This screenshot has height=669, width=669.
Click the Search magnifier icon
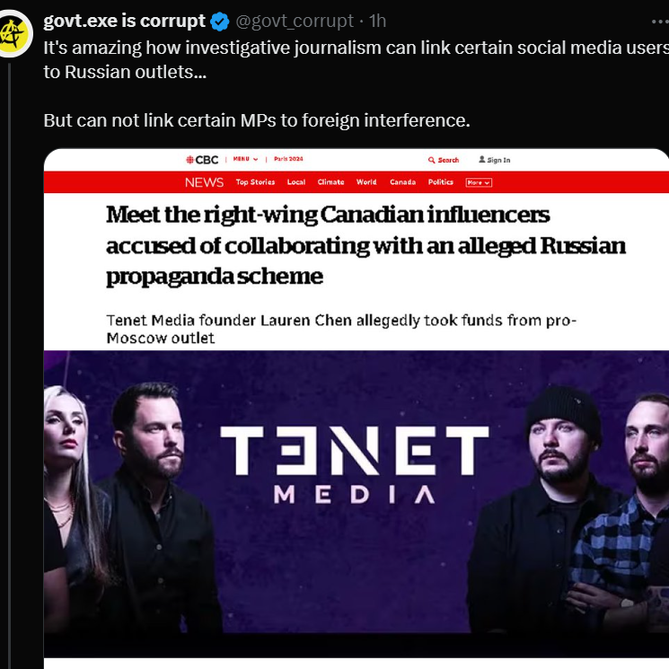tap(432, 160)
